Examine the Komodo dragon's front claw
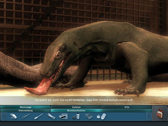Screen dimensions: 168x126 [127, 92]
